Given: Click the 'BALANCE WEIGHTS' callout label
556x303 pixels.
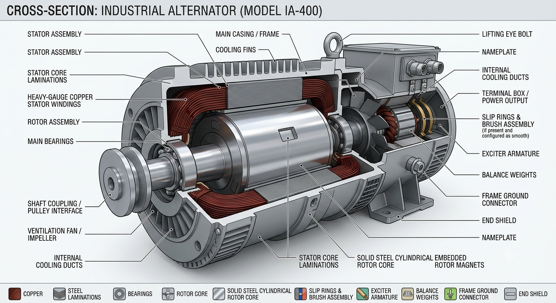Looking at the screenshot, I should click(x=509, y=175).
